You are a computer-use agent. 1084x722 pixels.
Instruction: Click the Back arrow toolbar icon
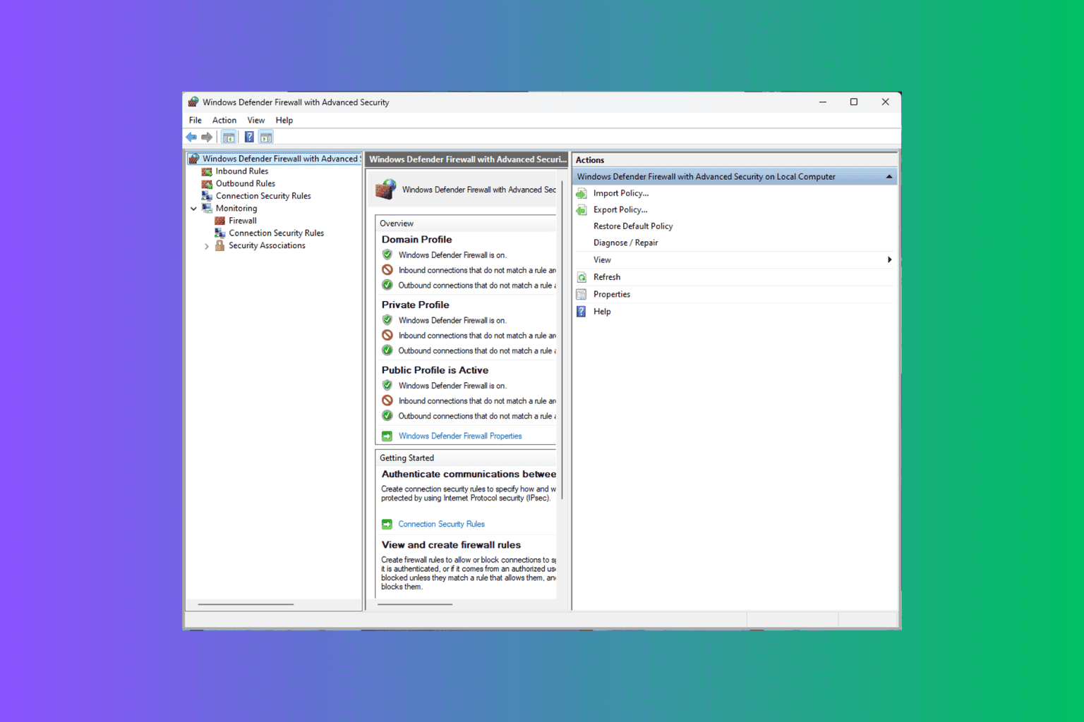click(x=191, y=137)
